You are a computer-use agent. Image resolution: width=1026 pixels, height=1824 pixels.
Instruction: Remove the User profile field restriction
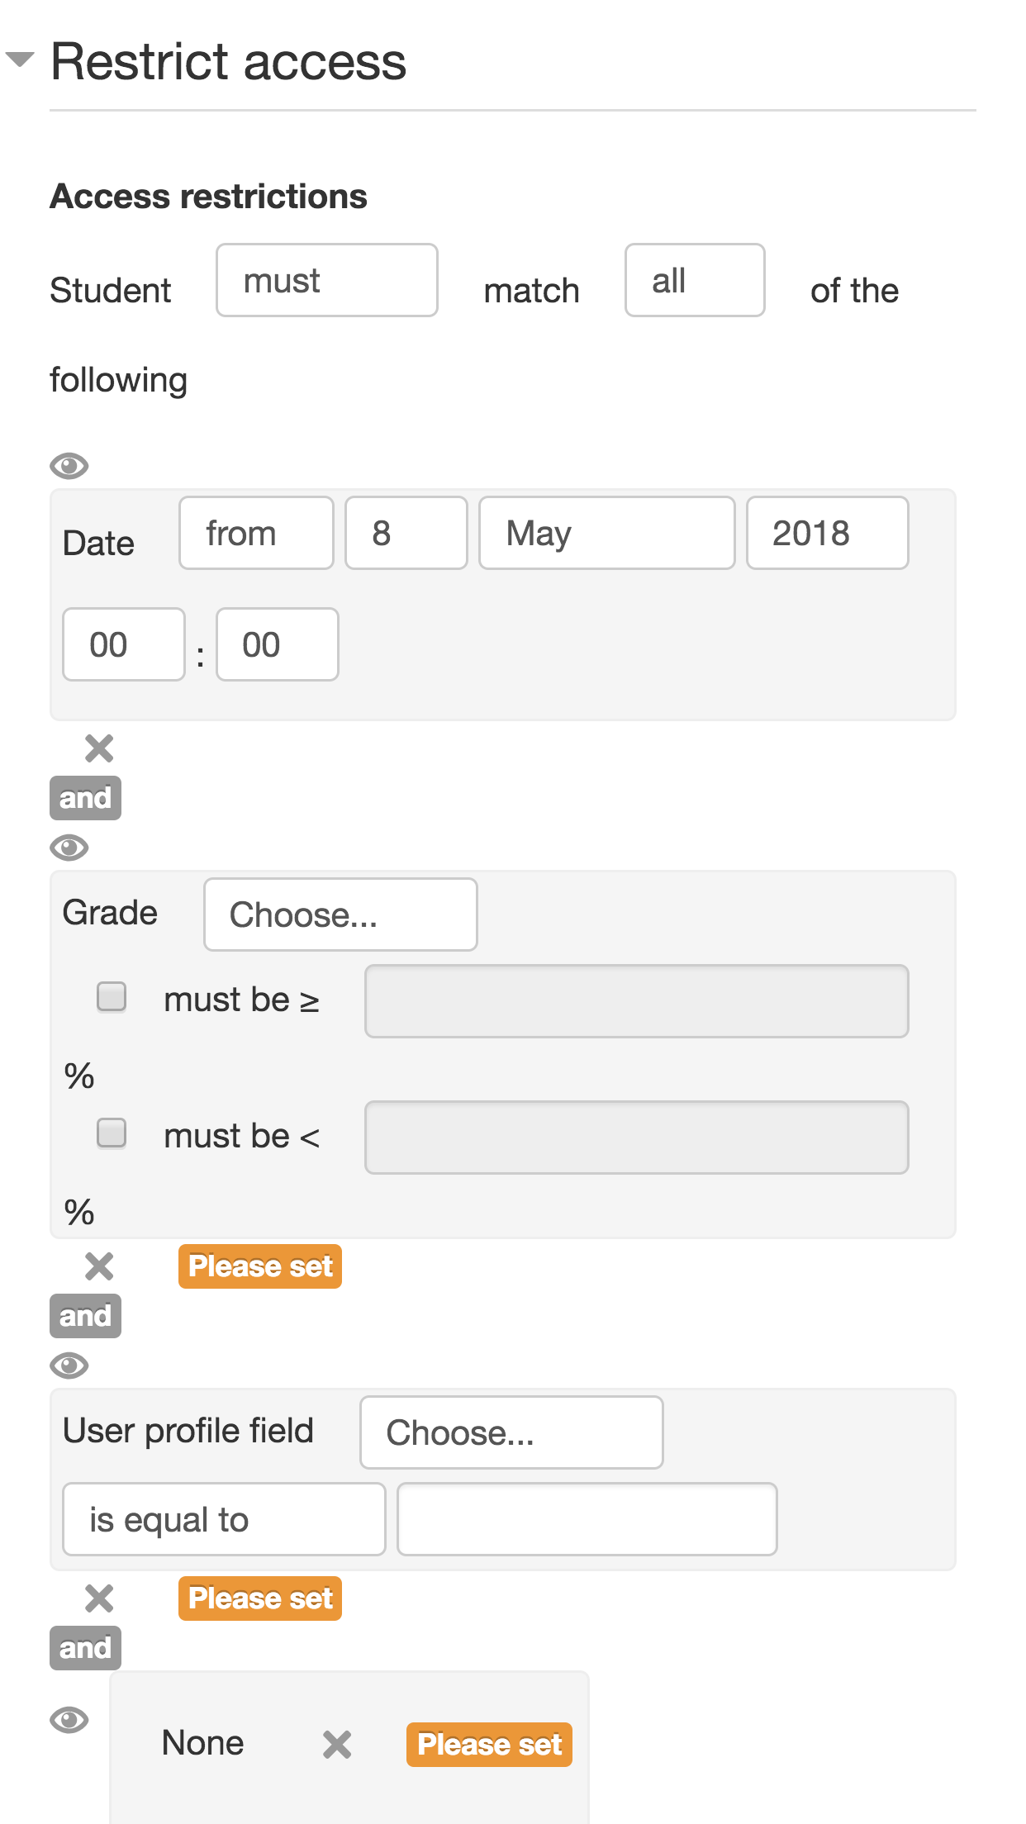(x=99, y=1598)
